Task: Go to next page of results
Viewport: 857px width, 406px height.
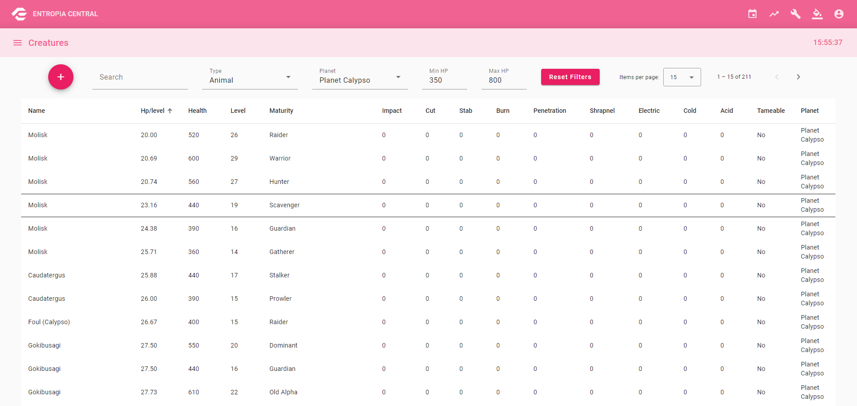Action: [798, 77]
